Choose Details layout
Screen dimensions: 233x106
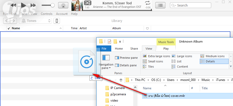click(214, 61)
